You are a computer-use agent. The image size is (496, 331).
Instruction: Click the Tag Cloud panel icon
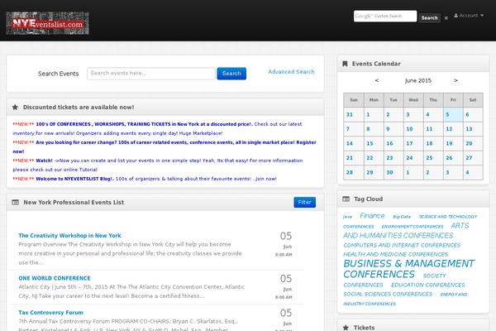pos(346,199)
